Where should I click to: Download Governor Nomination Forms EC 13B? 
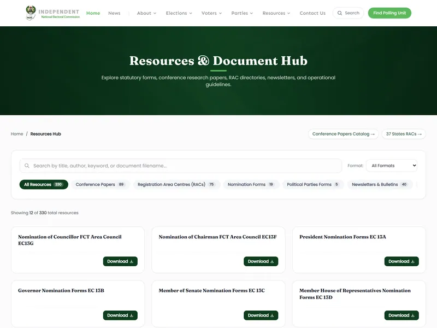pyautogui.click(x=120, y=315)
